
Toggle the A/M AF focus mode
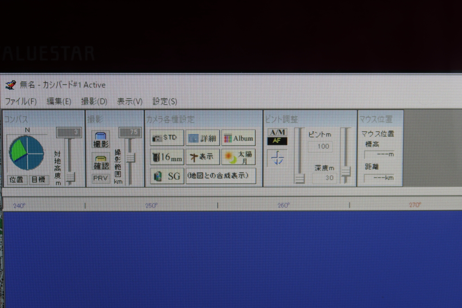[278, 137]
